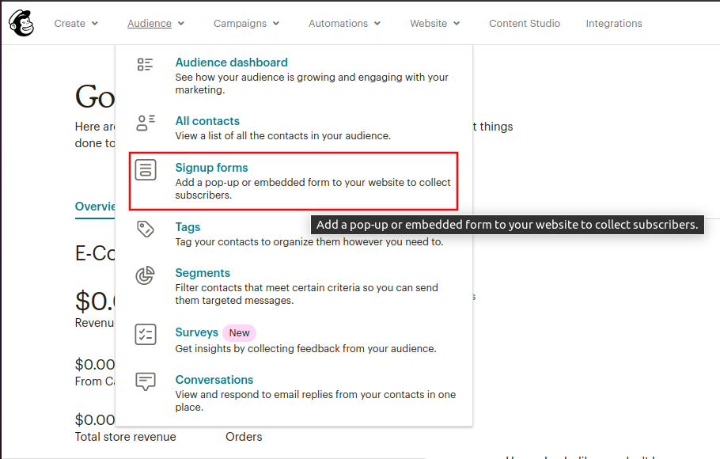This screenshot has height=459, width=720.
Task: Open the Automations menu
Action: coord(338,24)
